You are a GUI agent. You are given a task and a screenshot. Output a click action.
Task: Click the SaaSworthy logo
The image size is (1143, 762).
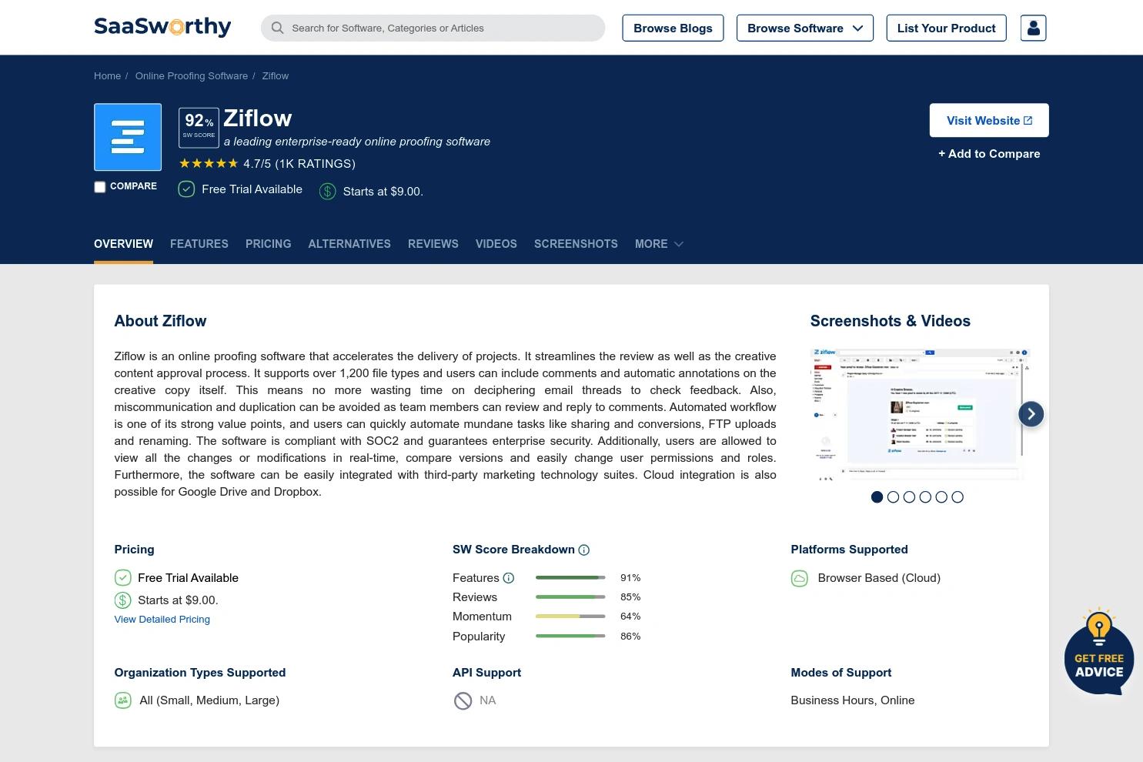click(162, 27)
